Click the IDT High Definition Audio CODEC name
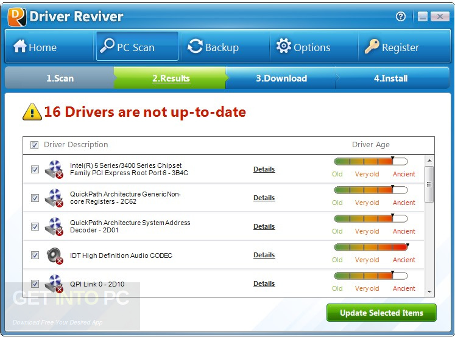Screen dimensions: 455x337 click(121, 255)
